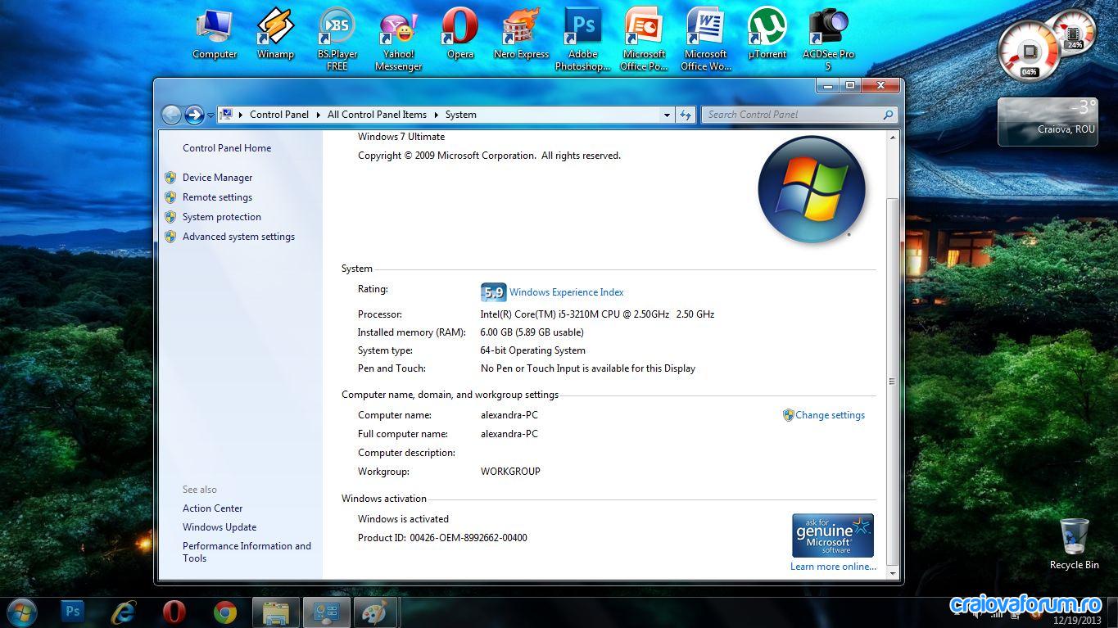Click the Windows 7 Ultimate edition text

point(401,137)
